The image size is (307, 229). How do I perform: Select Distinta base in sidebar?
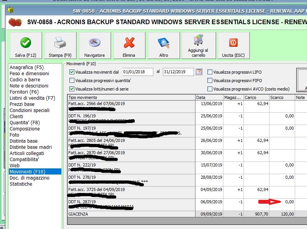[x=23, y=141]
